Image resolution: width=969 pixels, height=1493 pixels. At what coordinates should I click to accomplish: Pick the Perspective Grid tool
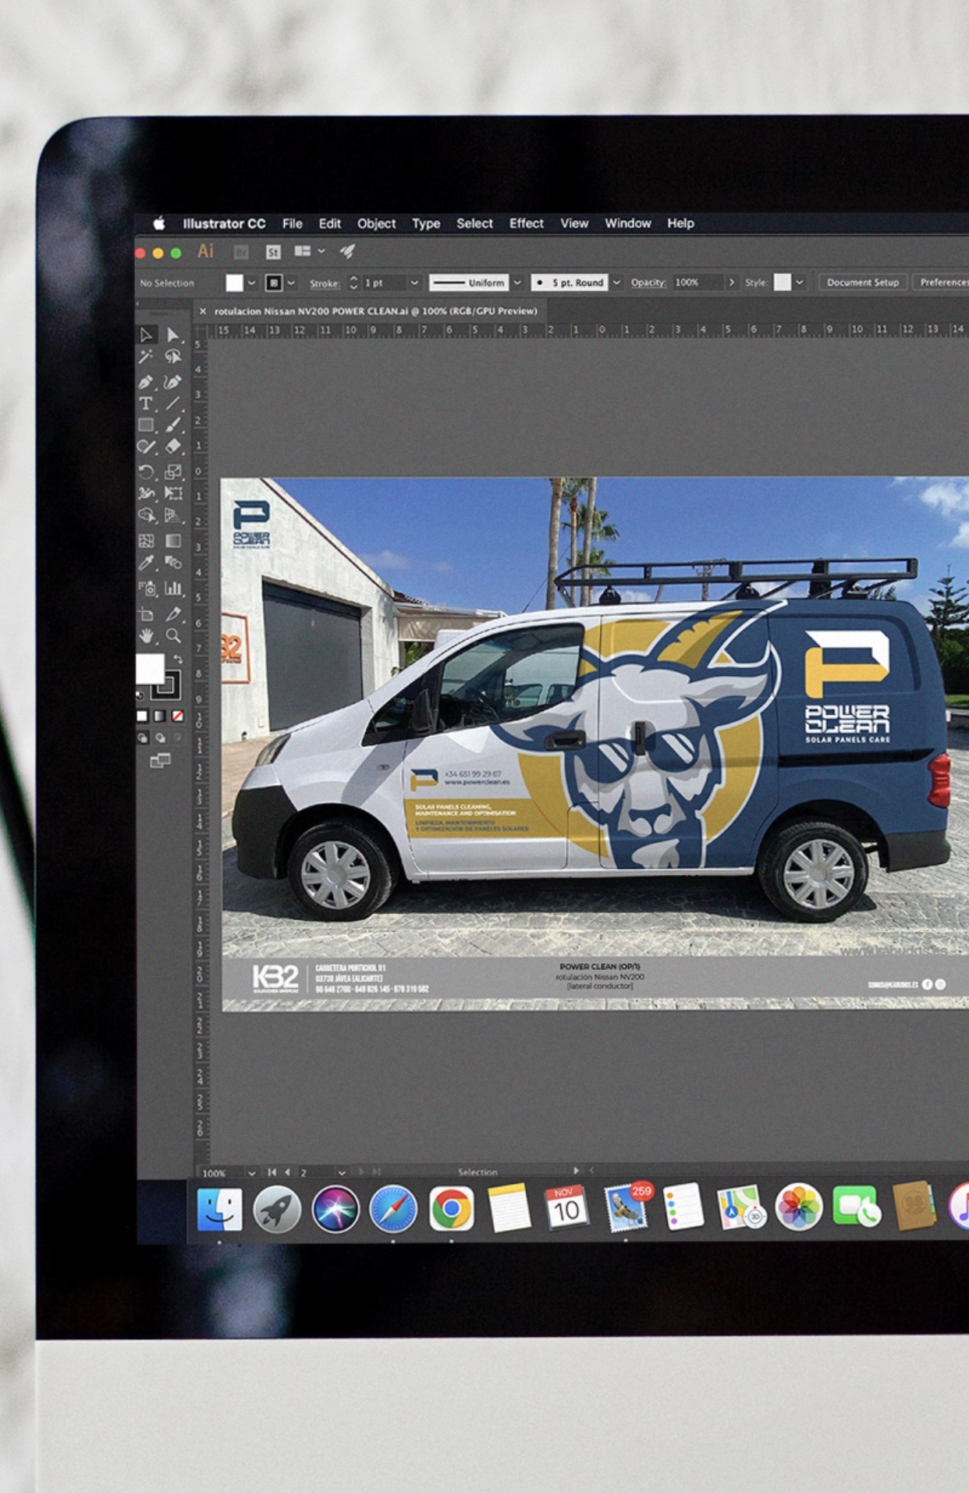(173, 515)
